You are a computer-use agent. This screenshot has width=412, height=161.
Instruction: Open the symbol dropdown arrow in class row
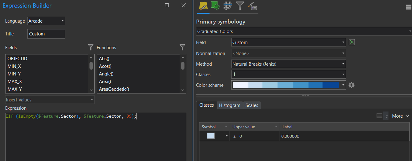pos(226,136)
